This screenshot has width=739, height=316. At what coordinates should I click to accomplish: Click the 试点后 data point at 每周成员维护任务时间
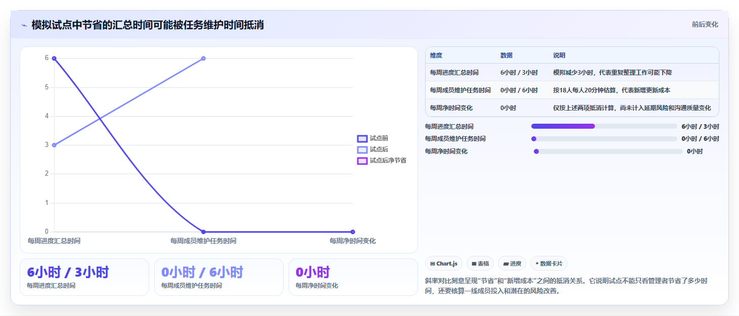click(x=203, y=59)
